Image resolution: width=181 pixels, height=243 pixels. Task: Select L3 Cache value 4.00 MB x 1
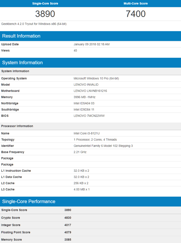(x=81, y=189)
